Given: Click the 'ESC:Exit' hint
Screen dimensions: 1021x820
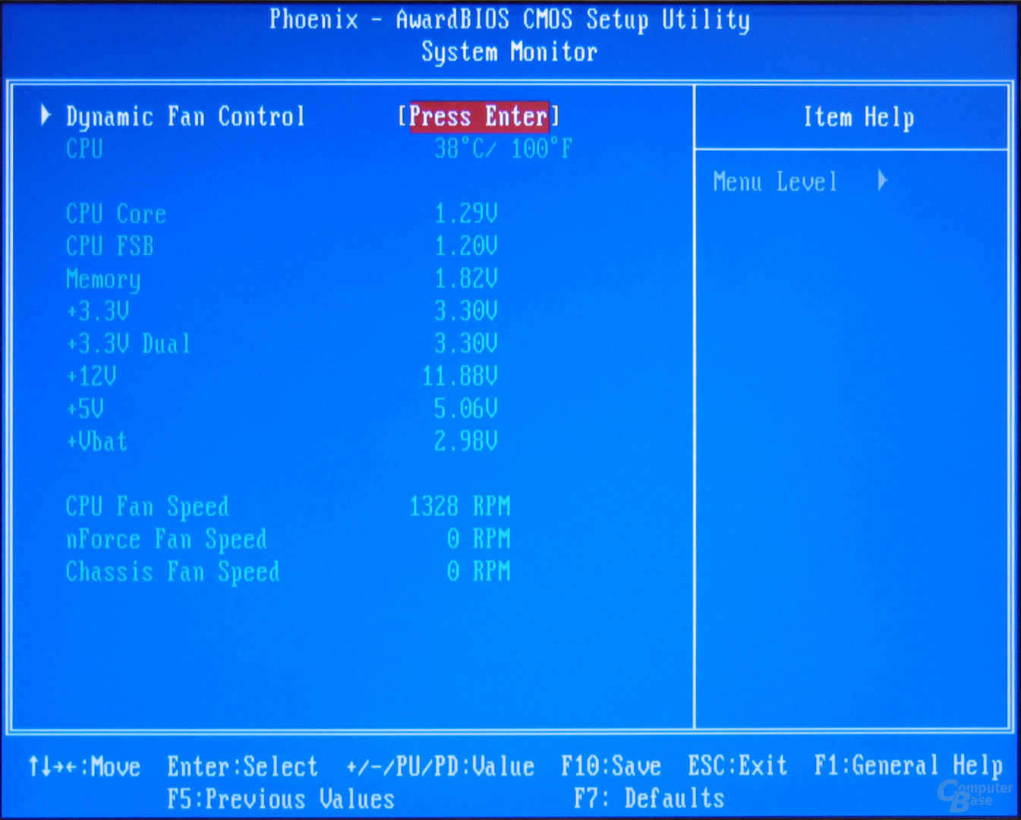Looking at the screenshot, I should (x=738, y=767).
